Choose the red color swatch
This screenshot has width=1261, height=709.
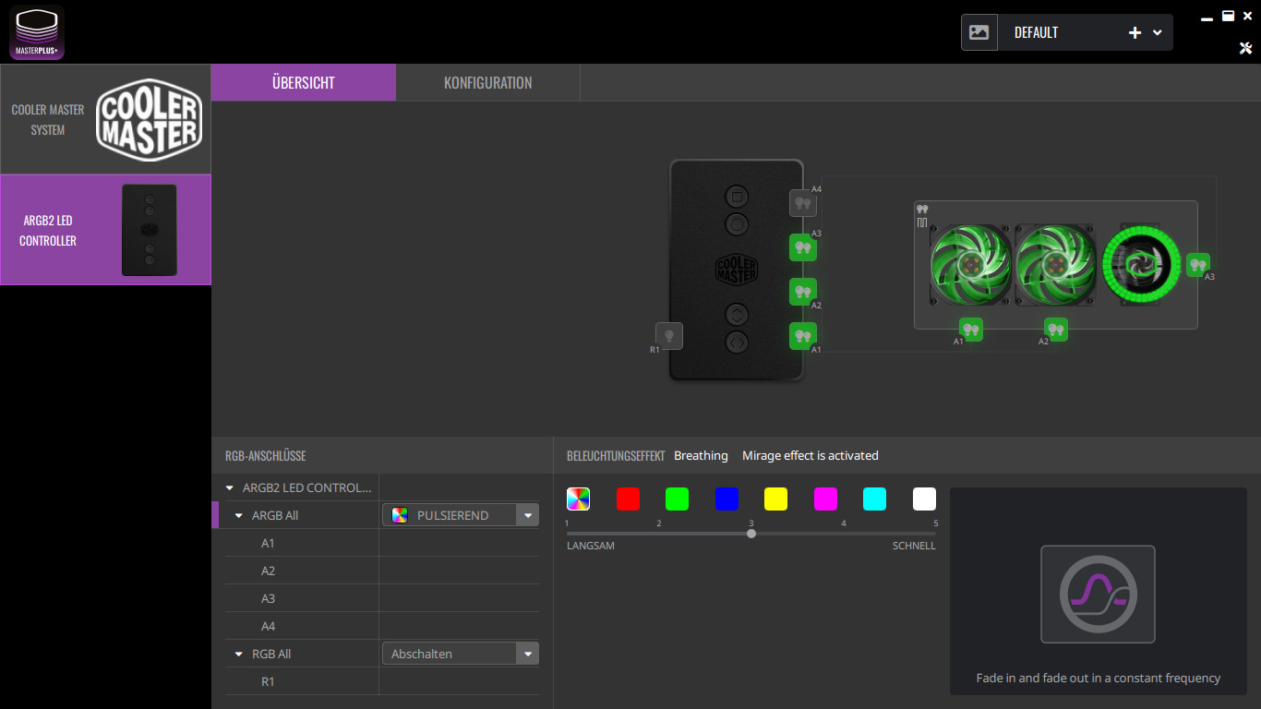[628, 499]
